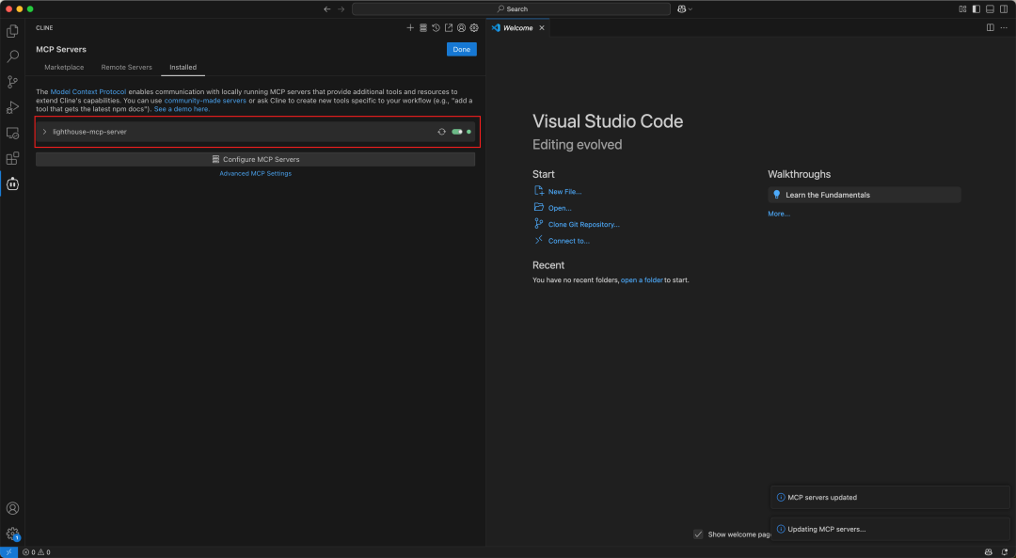
Task: Open Learn the Fundamentals walkthrough
Action: [x=865, y=195]
